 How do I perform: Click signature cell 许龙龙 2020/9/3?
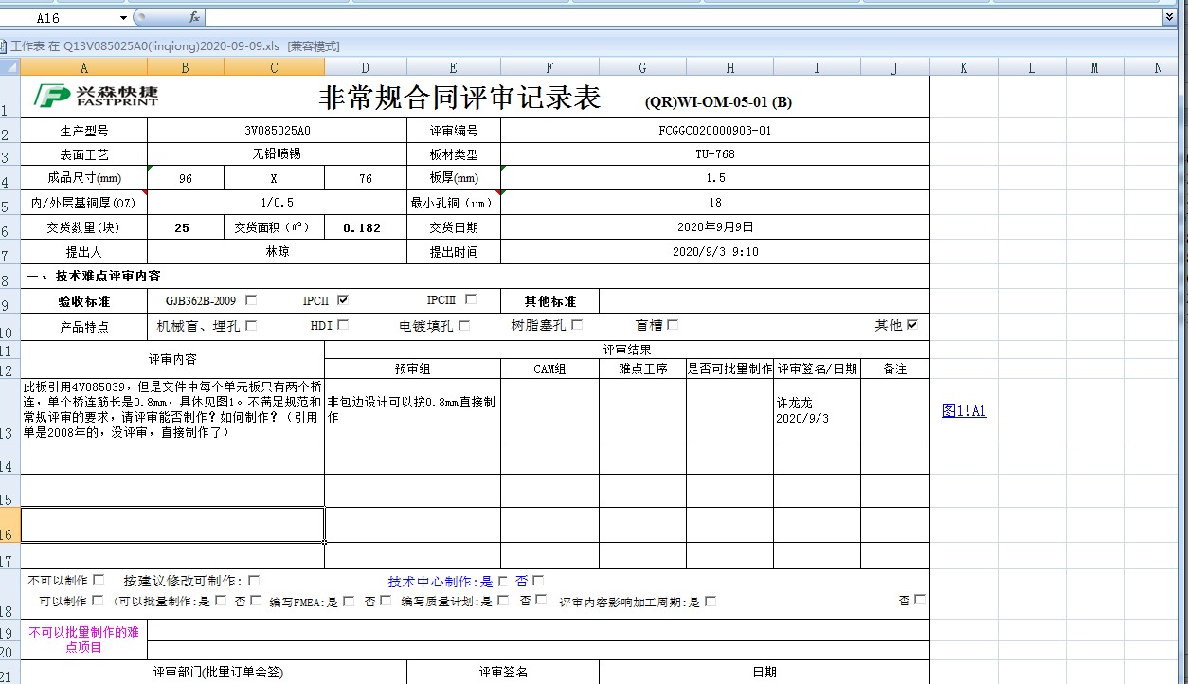(x=817, y=410)
